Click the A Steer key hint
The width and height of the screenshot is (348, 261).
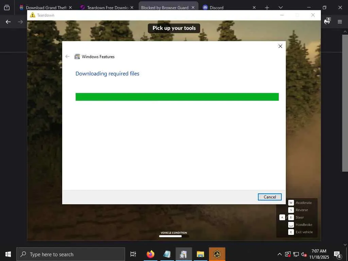(x=282, y=217)
